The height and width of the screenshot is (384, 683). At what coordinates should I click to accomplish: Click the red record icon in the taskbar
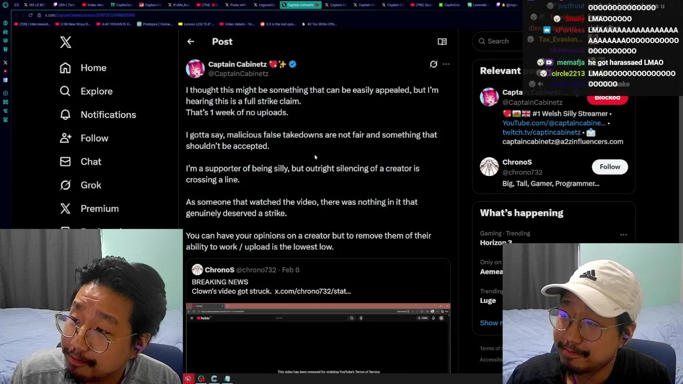pyautogui.click(x=188, y=379)
